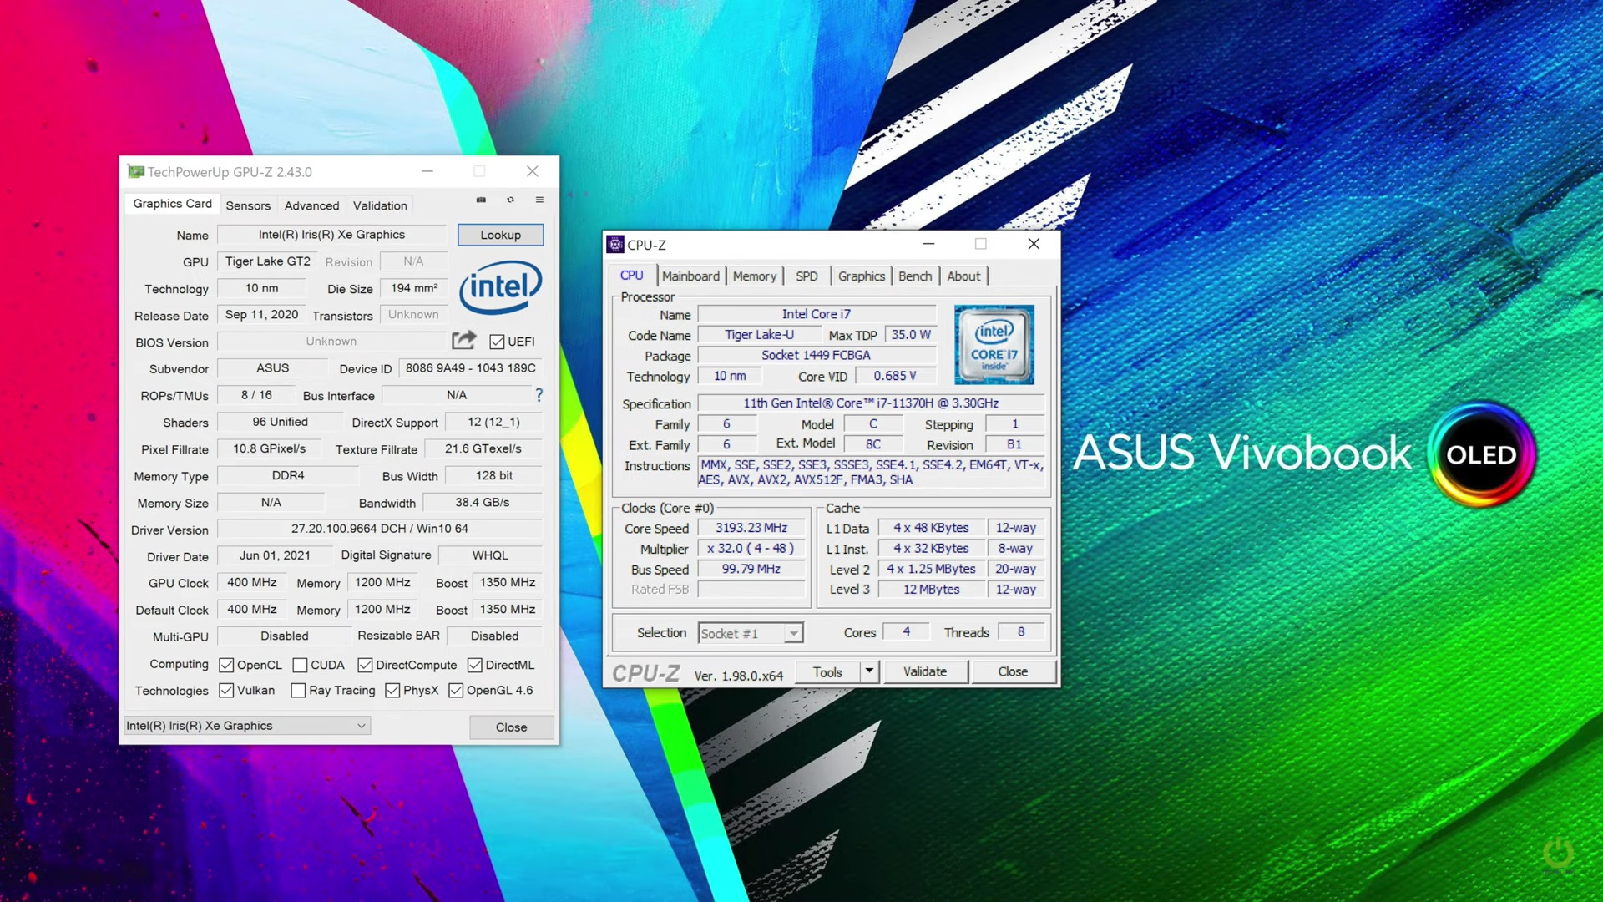This screenshot has width=1603, height=902.
Task: Enable the Ray Tracing checkbox
Action: pyautogui.click(x=298, y=690)
